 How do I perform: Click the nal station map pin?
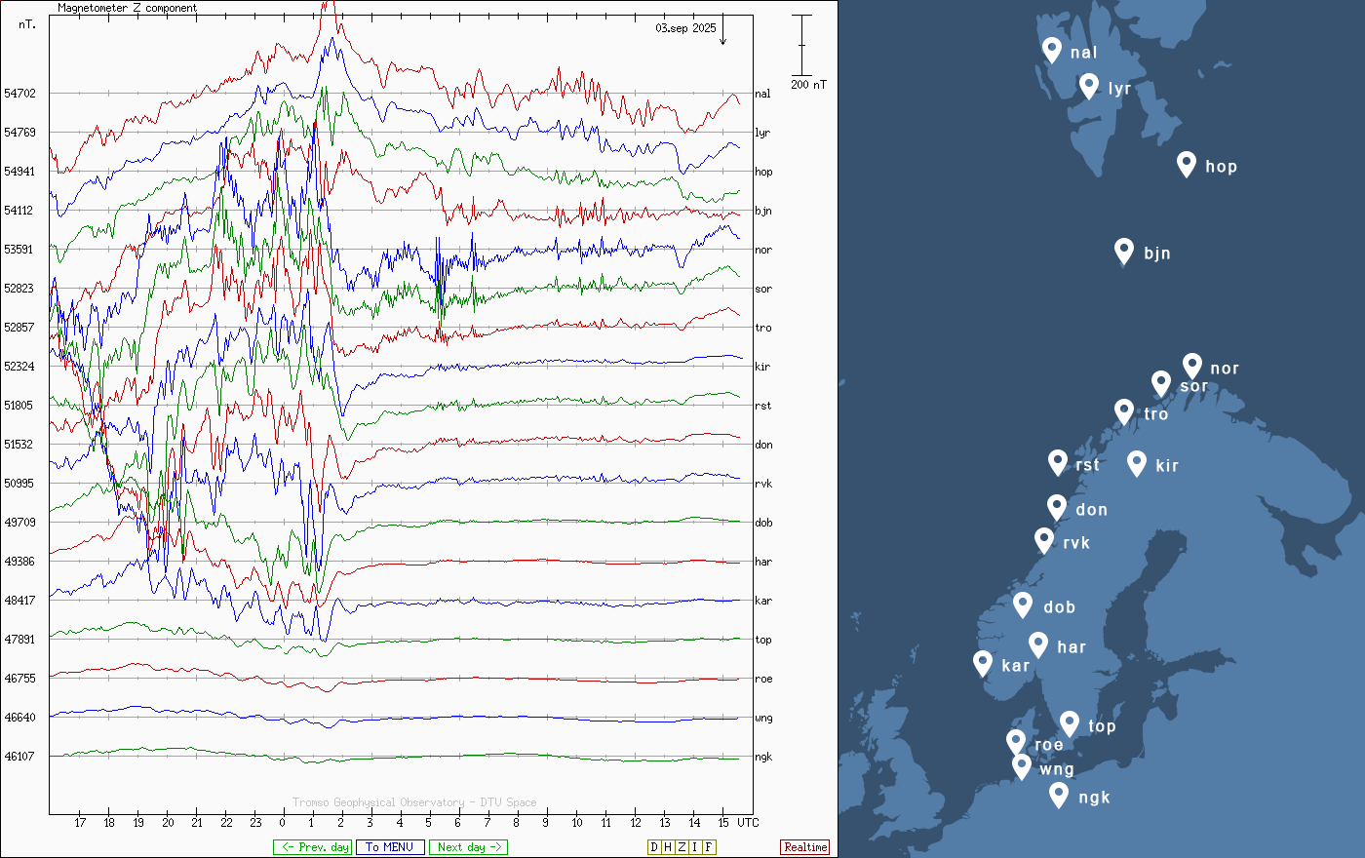[1051, 49]
